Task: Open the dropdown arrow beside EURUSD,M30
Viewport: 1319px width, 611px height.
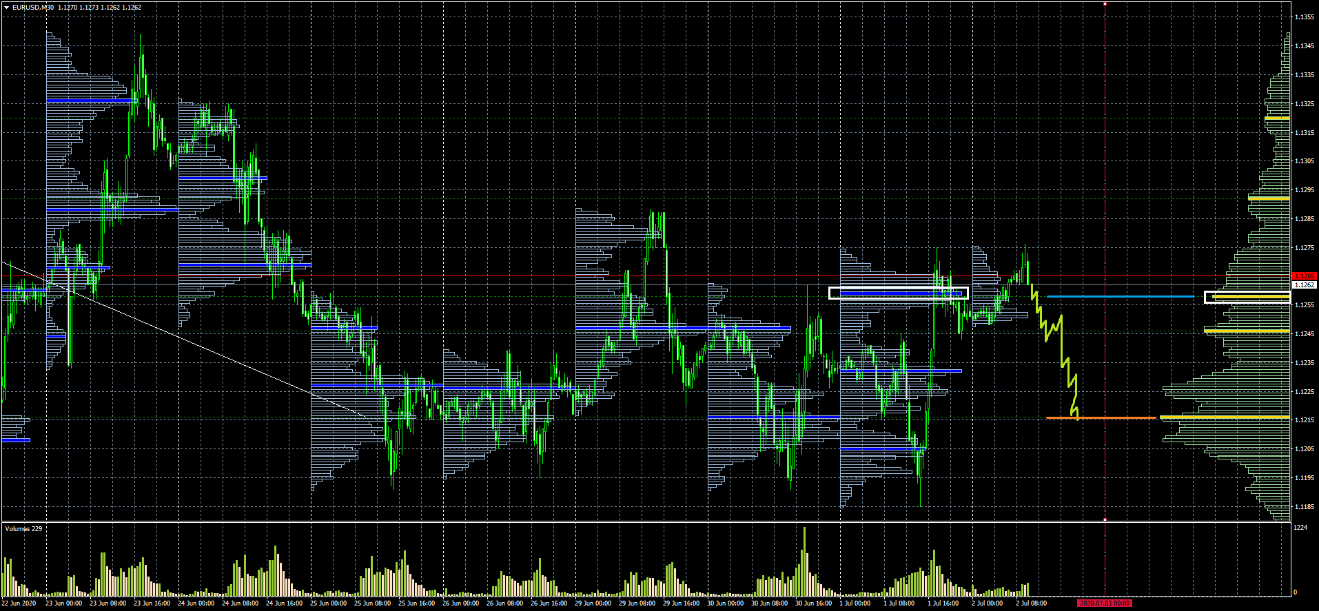Action: coord(6,7)
